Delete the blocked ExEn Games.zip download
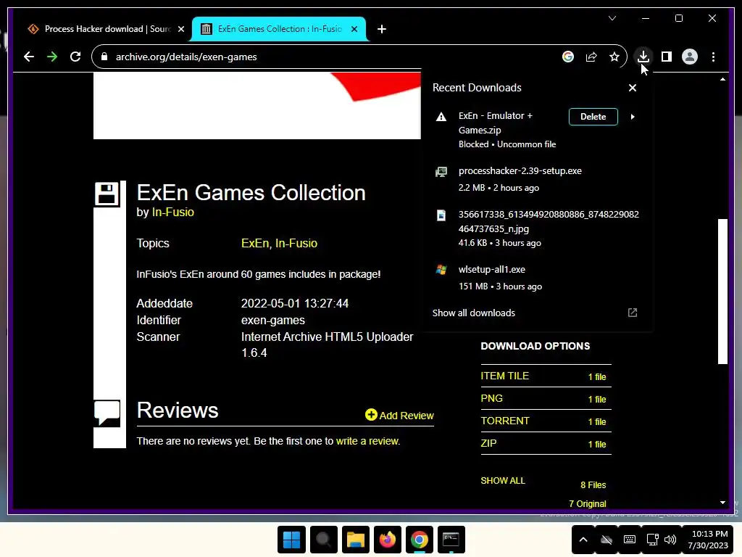 coord(593,117)
